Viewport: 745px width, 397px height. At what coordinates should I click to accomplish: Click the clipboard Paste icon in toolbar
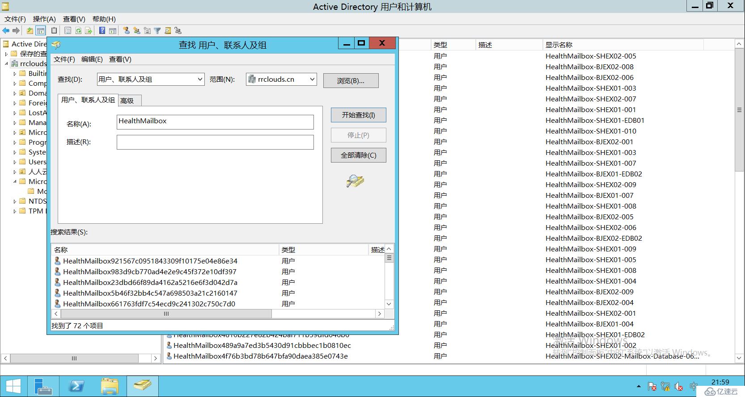(54, 31)
